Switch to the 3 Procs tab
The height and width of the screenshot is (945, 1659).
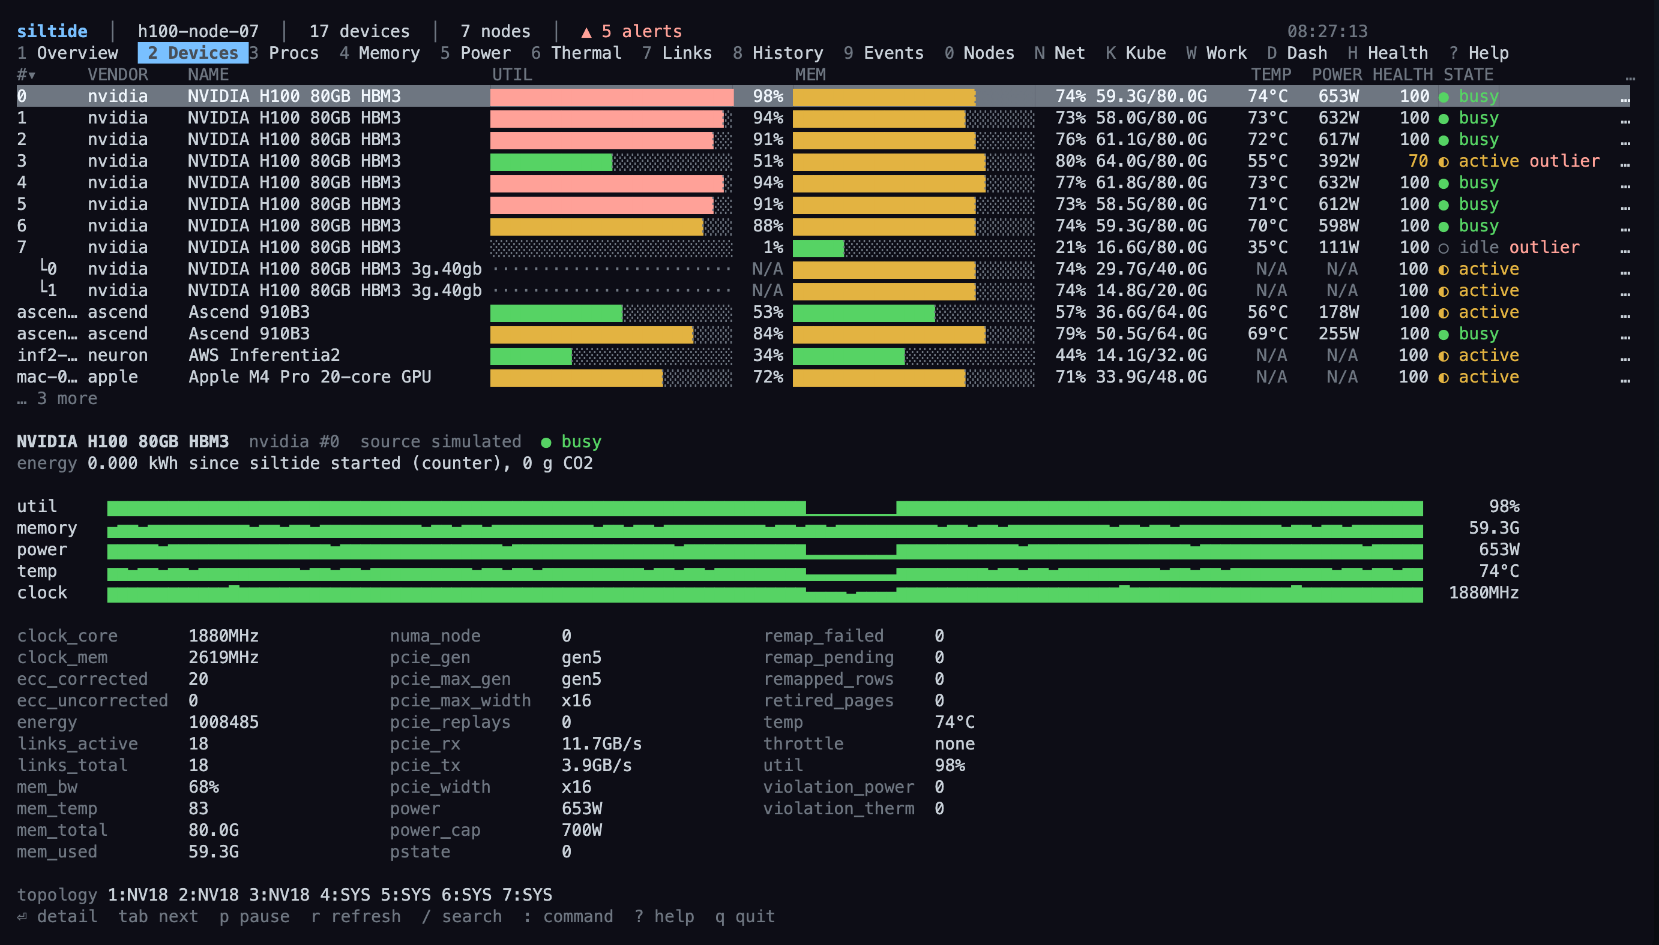284,53
